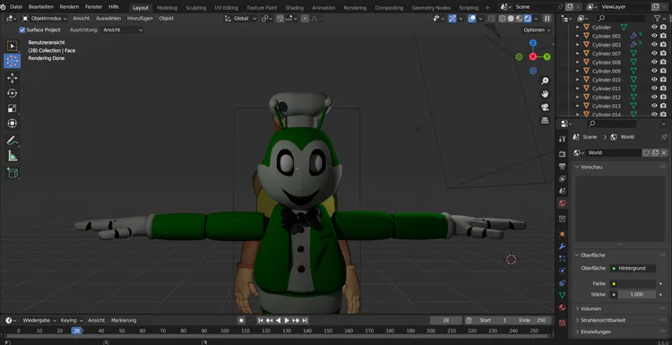Image resolution: width=672 pixels, height=345 pixels.
Task: Click the play animation button
Action: [287, 320]
